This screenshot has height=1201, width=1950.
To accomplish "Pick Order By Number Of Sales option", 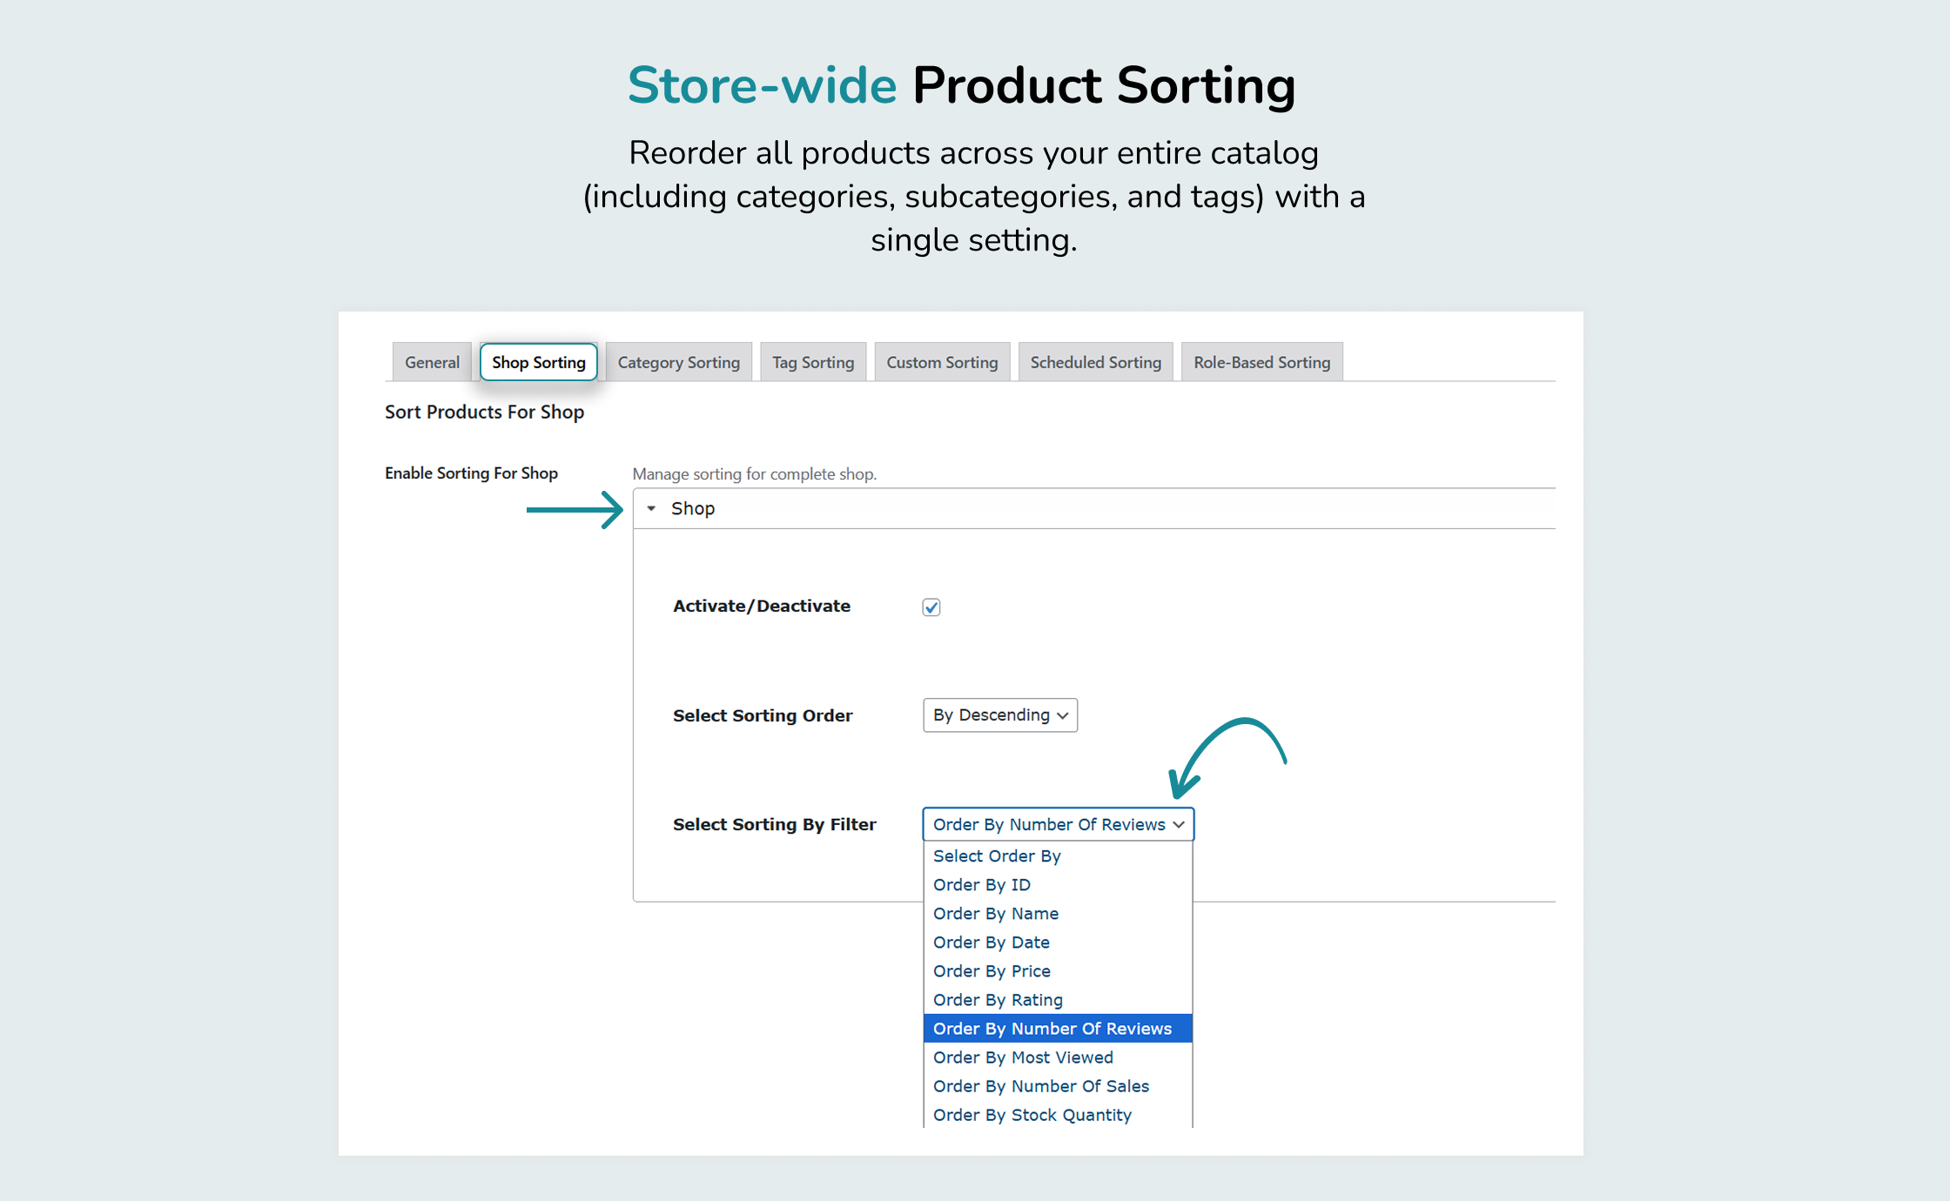I will click(x=1058, y=1086).
